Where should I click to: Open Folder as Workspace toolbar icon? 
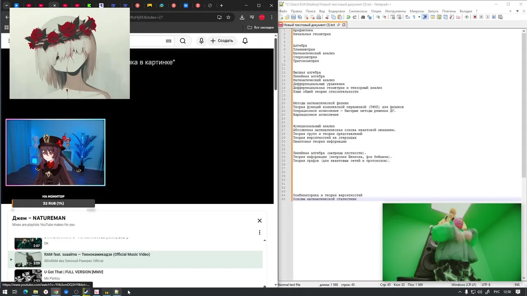458,17
